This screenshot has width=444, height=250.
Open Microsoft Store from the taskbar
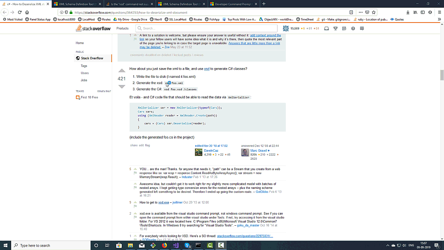coord(119,245)
